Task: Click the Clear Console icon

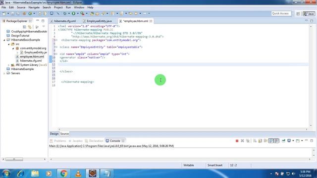Action: click(x=255, y=140)
